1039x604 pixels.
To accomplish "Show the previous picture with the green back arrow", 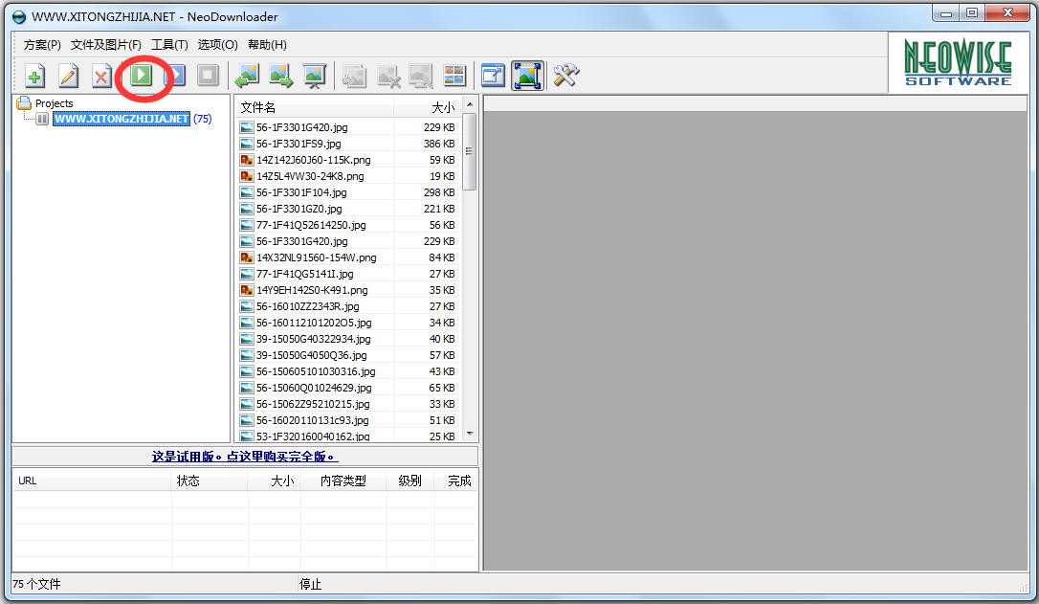I will coord(247,76).
